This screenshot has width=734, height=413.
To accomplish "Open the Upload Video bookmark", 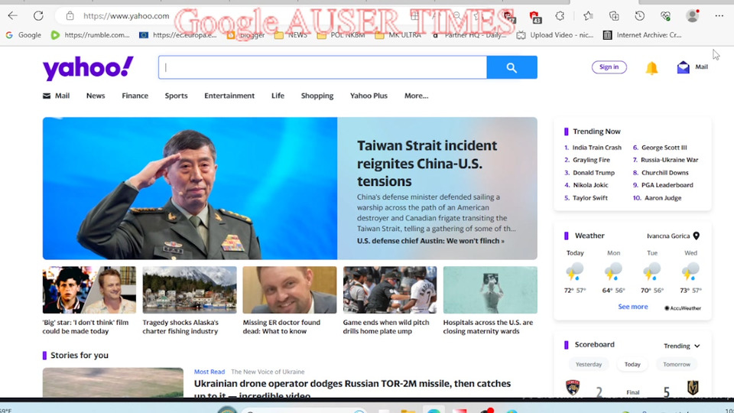I will 555,35.
